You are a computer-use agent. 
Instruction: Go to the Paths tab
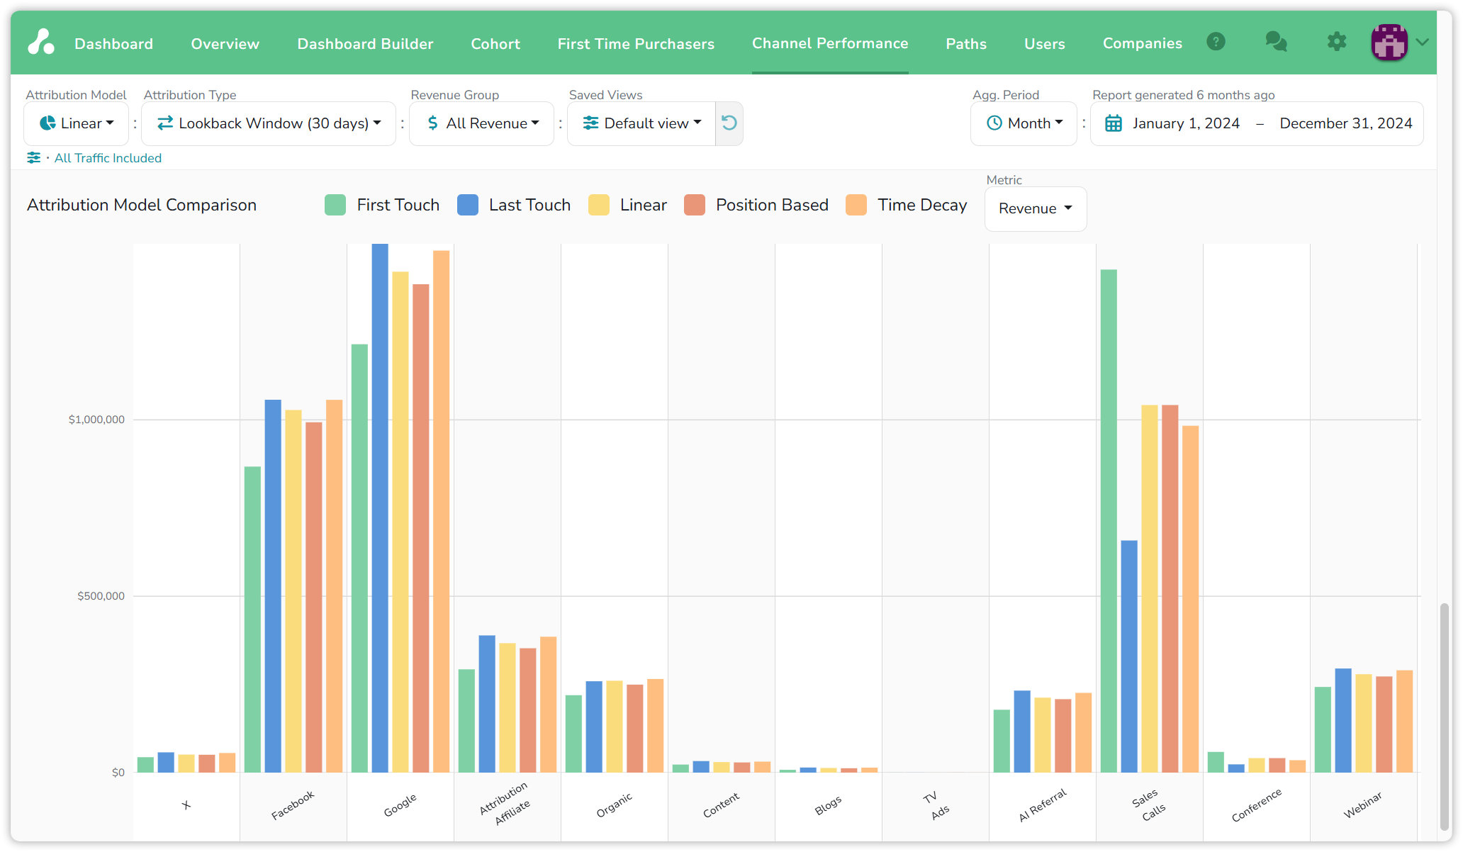(966, 44)
